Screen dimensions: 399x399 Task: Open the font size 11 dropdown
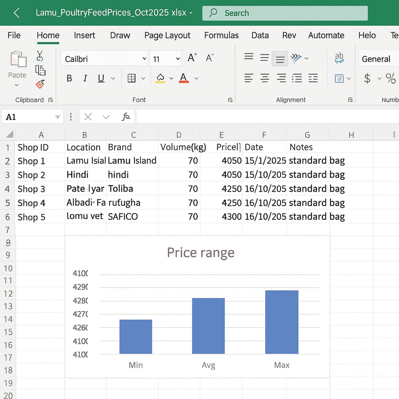click(x=178, y=59)
